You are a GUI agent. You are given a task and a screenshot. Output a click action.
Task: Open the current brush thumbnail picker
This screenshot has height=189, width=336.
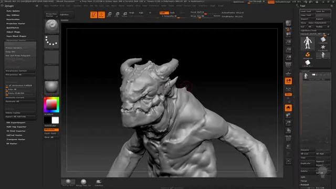(x=51, y=27)
